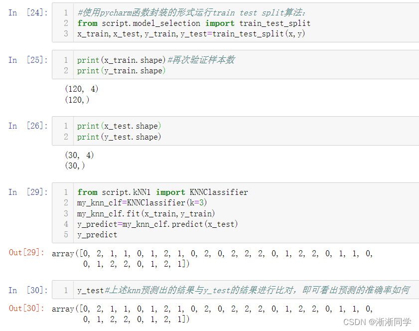
Task: Select the In [25] cell prompt
Action: click(x=28, y=60)
